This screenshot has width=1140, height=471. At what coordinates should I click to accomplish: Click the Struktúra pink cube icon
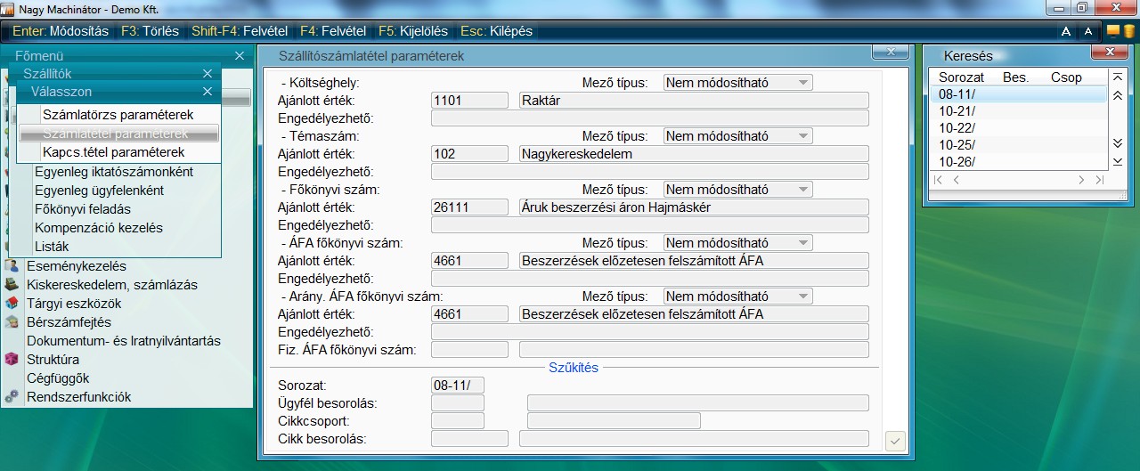12,360
